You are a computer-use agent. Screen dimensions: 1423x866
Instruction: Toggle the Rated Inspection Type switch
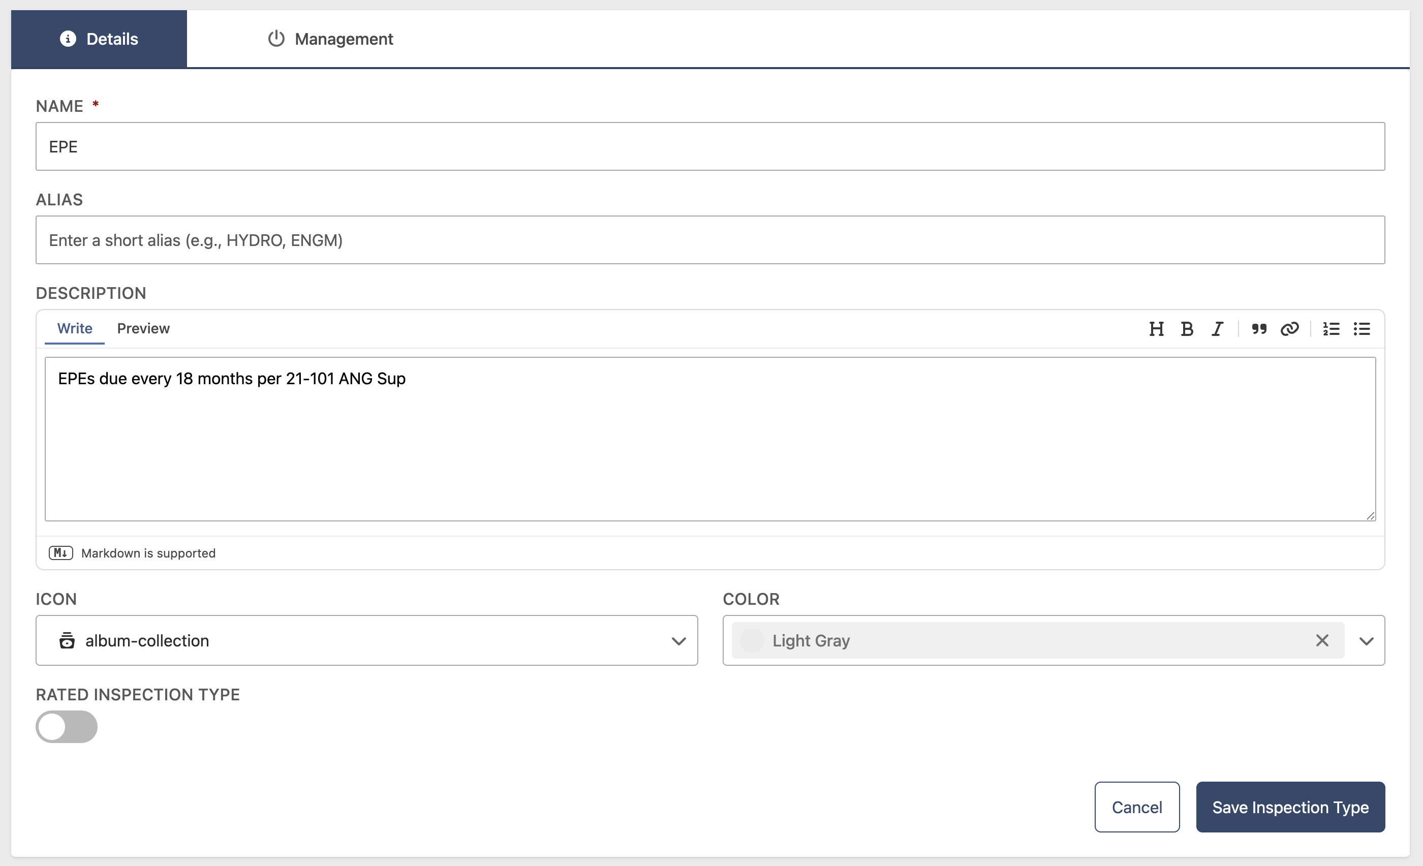click(x=67, y=727)
